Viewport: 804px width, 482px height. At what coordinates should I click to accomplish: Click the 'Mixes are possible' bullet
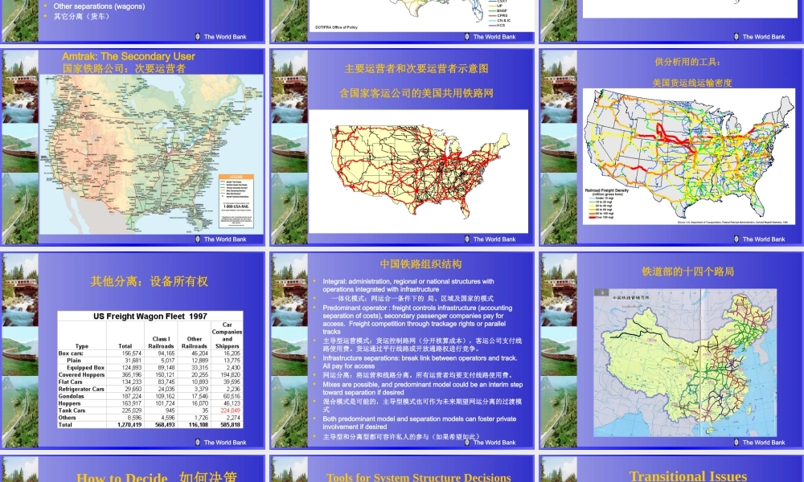pos(423,388)
